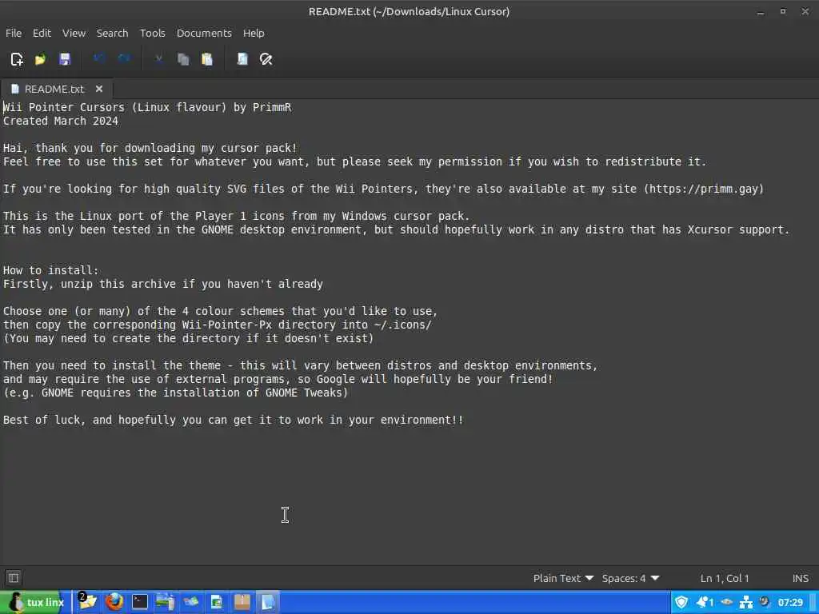Launch Firefox from the taskbar
Screen dimensions: 819x614
pos(114,602)
